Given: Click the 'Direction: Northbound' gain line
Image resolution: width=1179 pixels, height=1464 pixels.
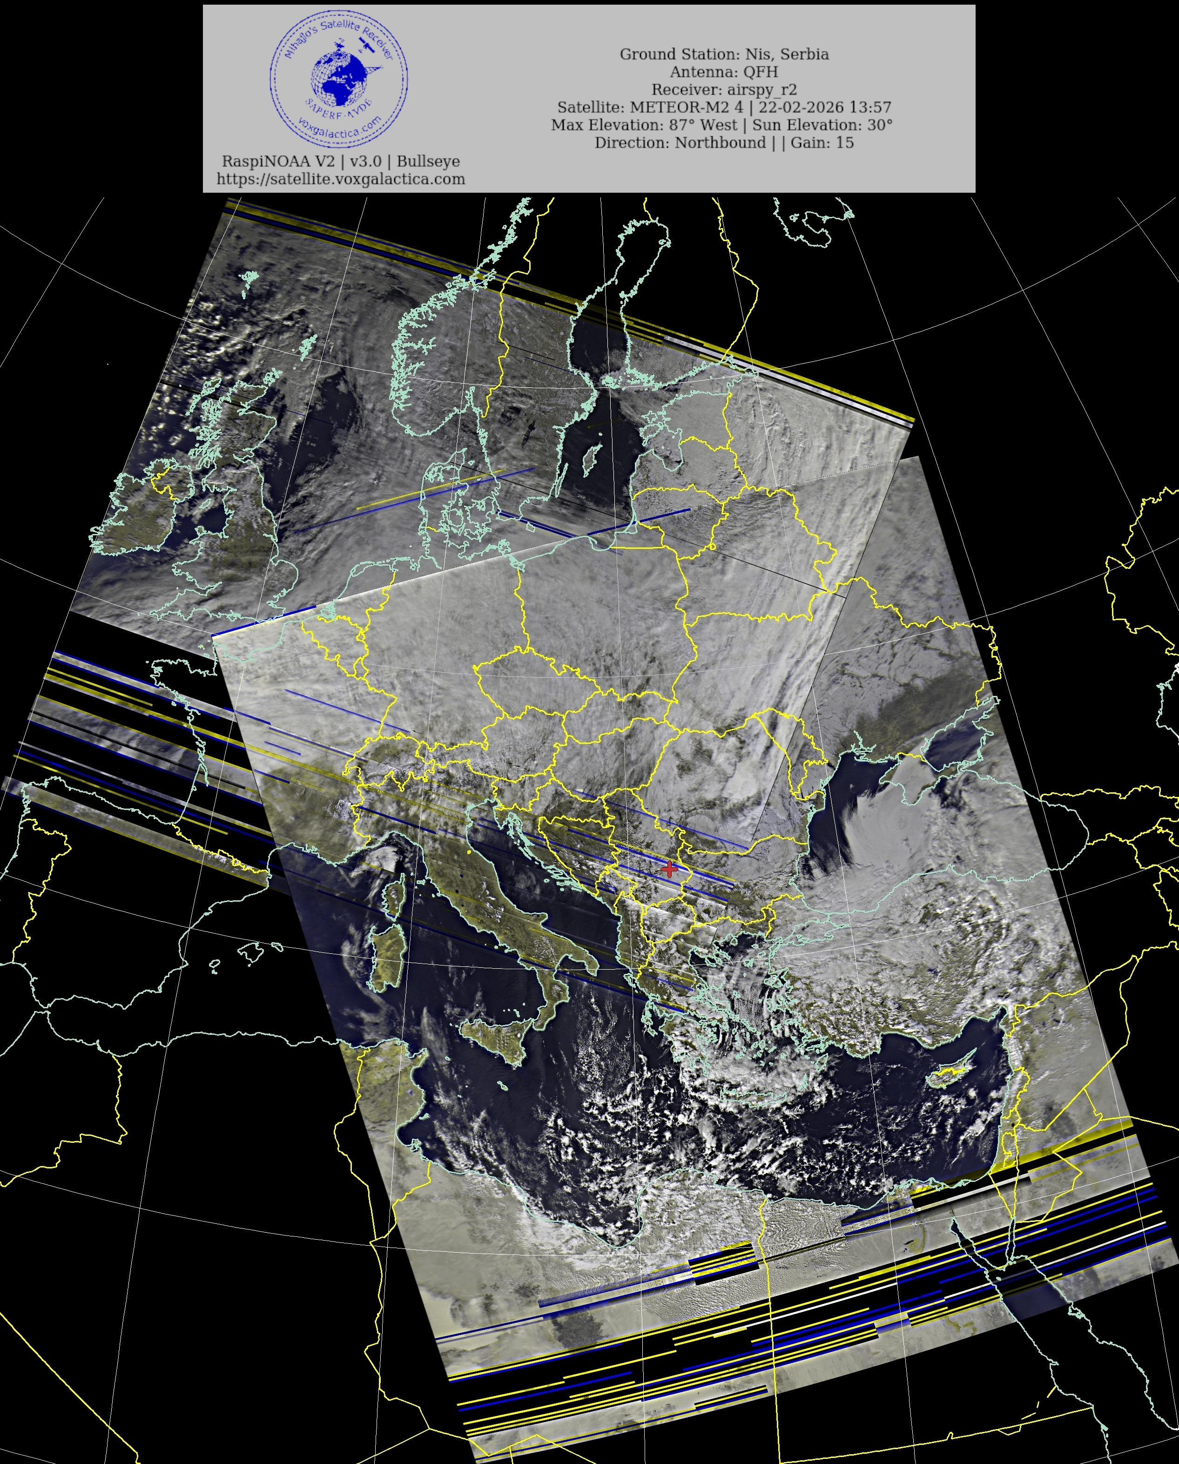Looking at the screenshot, I should click(x=724, y=142).
